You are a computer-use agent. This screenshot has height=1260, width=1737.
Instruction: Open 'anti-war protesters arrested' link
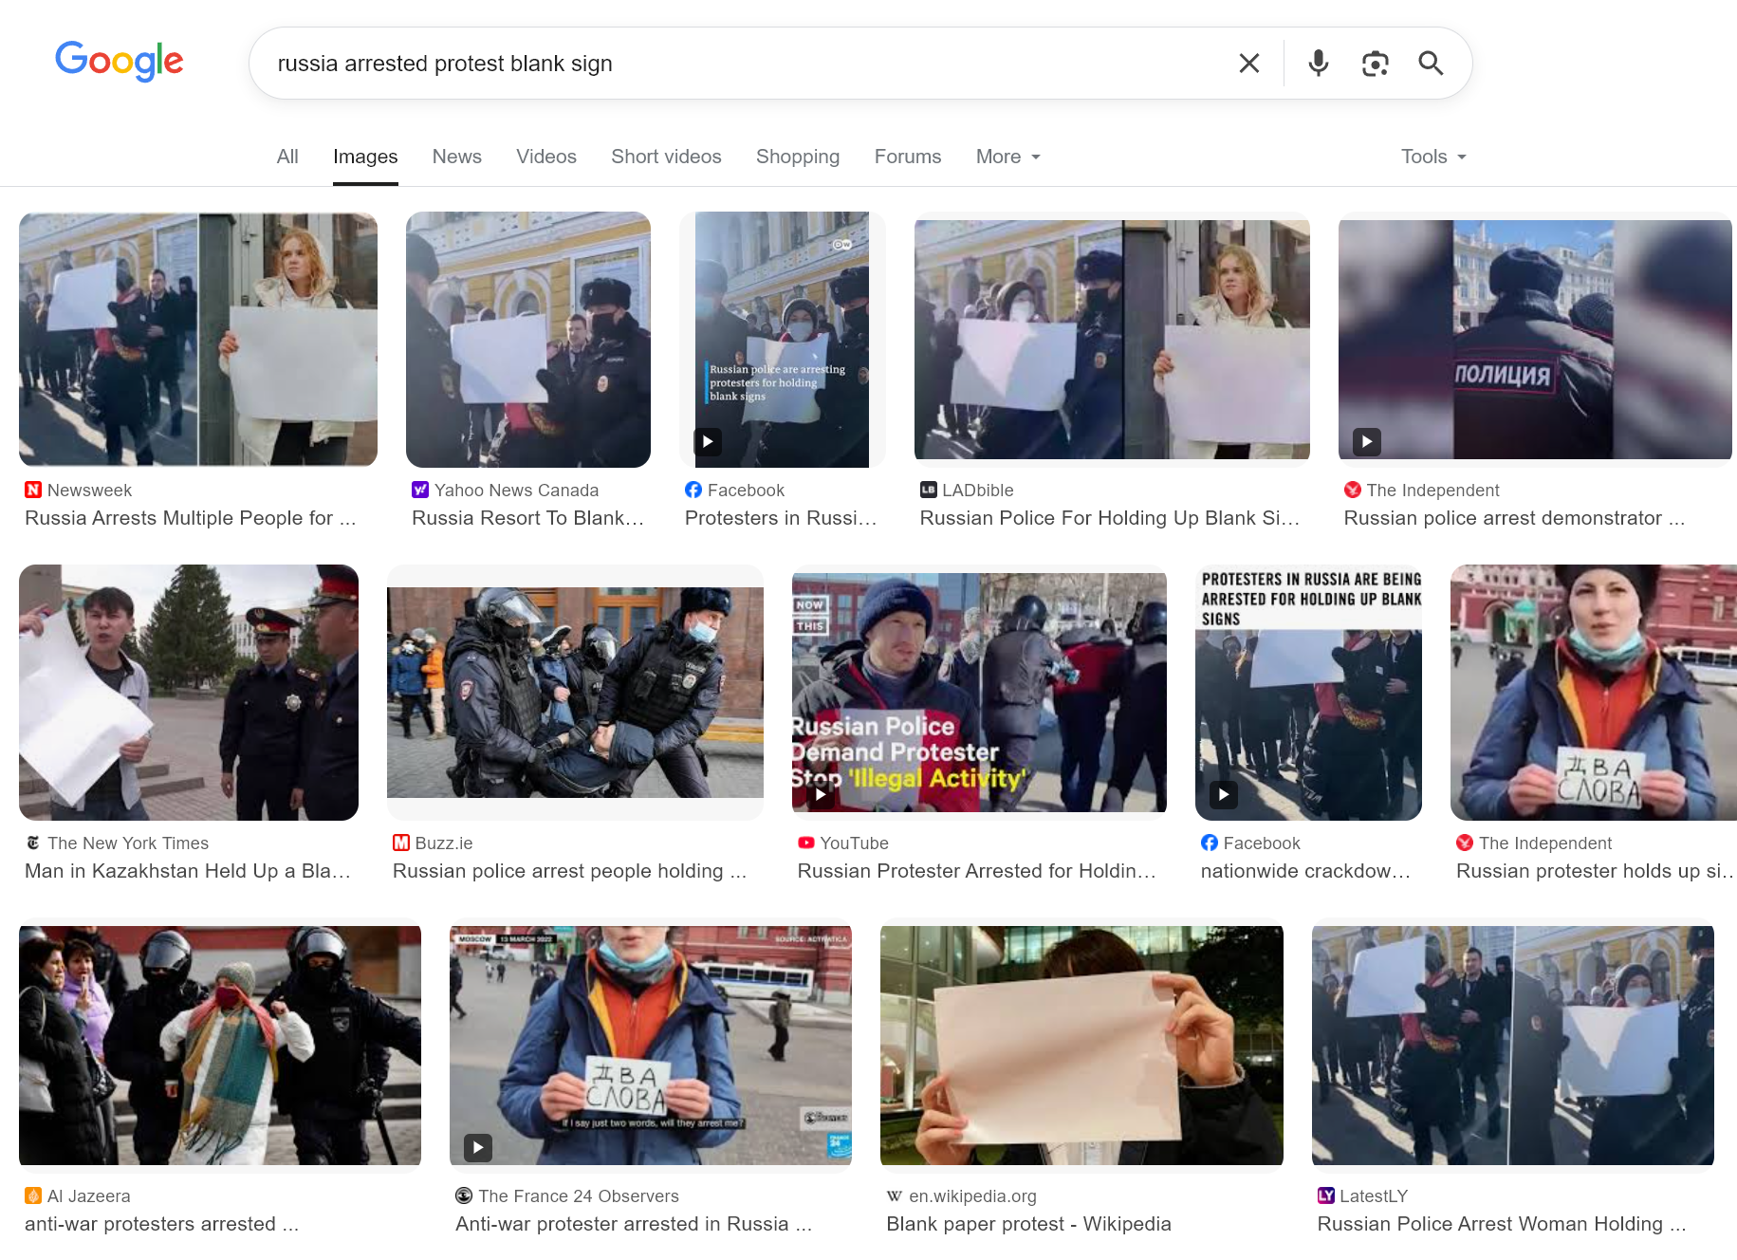tap(162, 1224)
